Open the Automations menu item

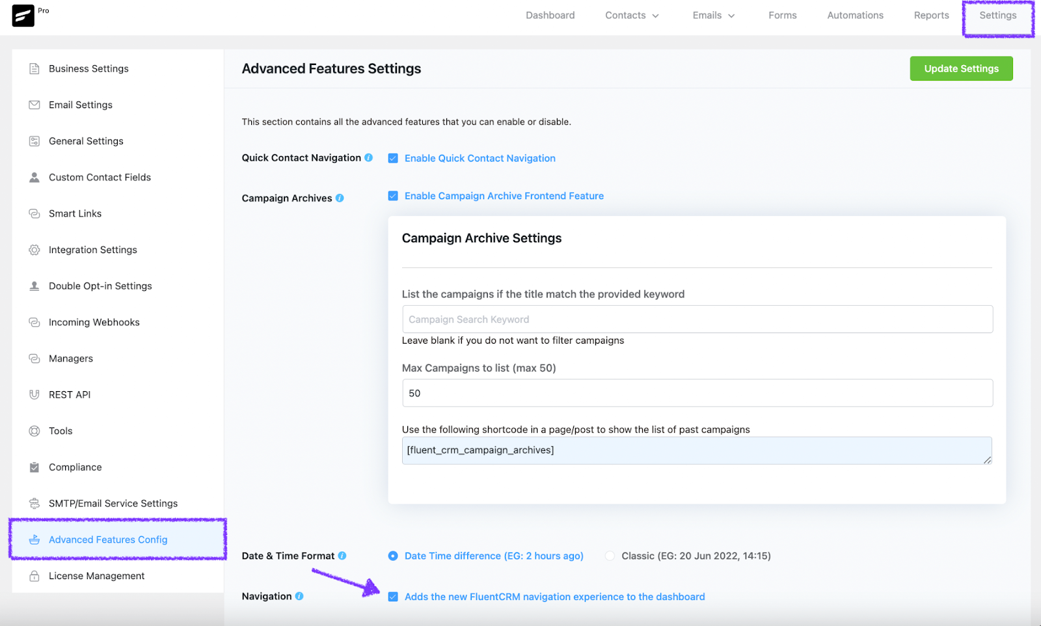[855, 16]
